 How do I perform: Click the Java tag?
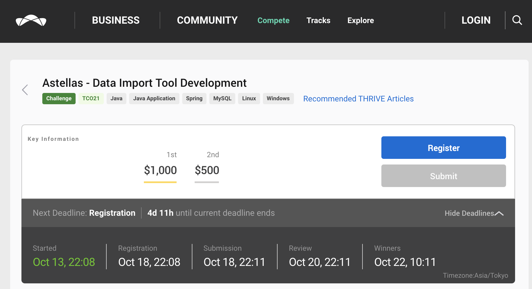pyautogui.click(x=116, y=99)
